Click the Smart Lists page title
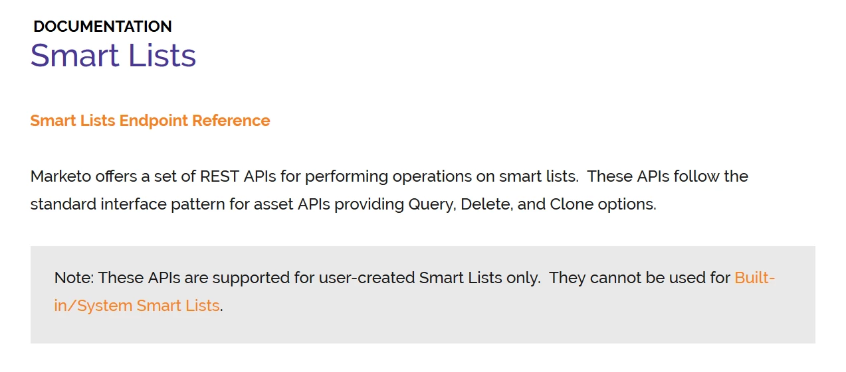Viewport: 846px width, 372px height. pos(114,55)
